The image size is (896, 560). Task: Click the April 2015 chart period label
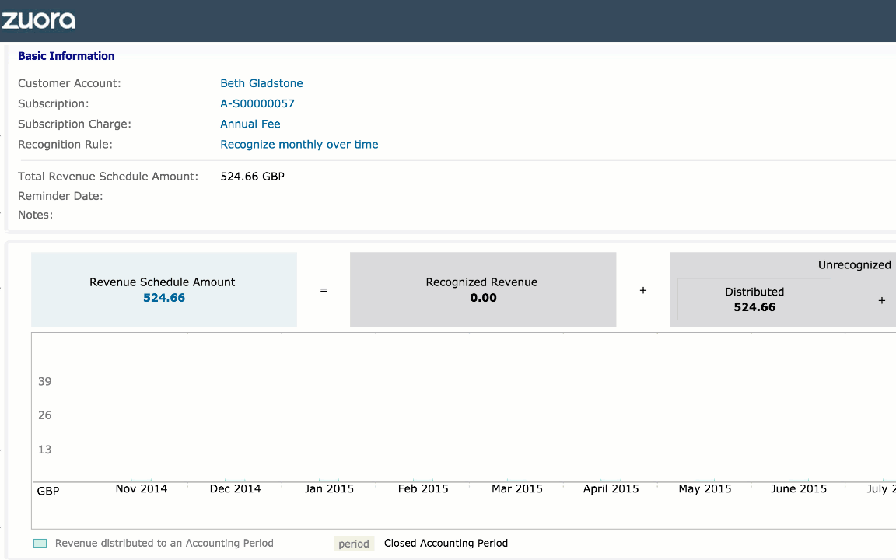[x=611, y=488]
